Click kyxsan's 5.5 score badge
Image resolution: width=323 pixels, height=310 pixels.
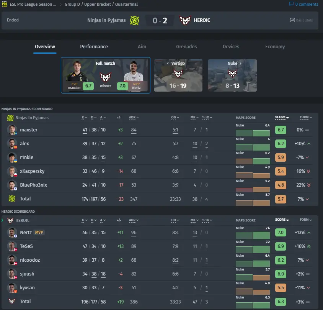281,288
